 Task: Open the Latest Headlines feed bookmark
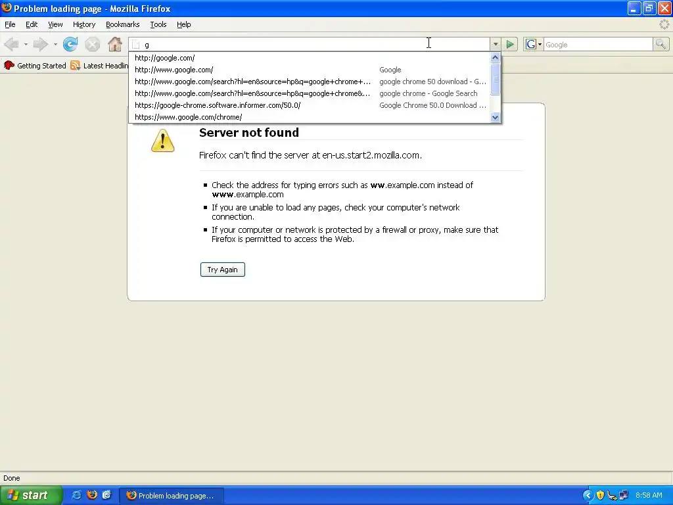click(x=100, y=66)
